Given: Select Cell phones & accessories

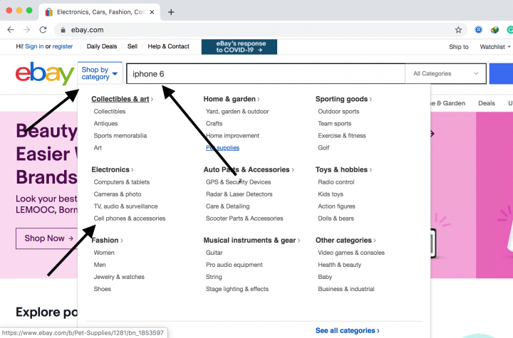Looking at the screenshot, I should [130, 218].
